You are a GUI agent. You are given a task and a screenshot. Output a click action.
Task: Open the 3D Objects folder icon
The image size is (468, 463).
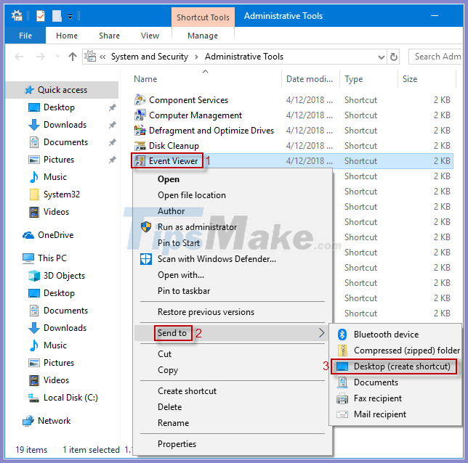(x=33, y=276)
